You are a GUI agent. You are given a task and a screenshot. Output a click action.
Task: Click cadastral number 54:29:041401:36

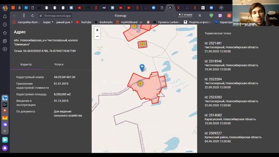coord(65,77)
